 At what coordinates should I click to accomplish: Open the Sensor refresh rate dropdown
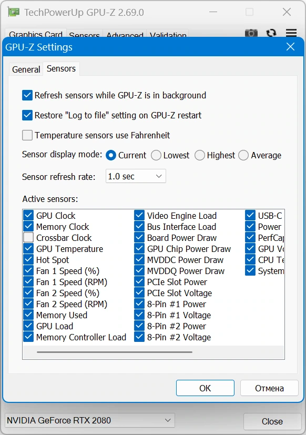point(136,176)
